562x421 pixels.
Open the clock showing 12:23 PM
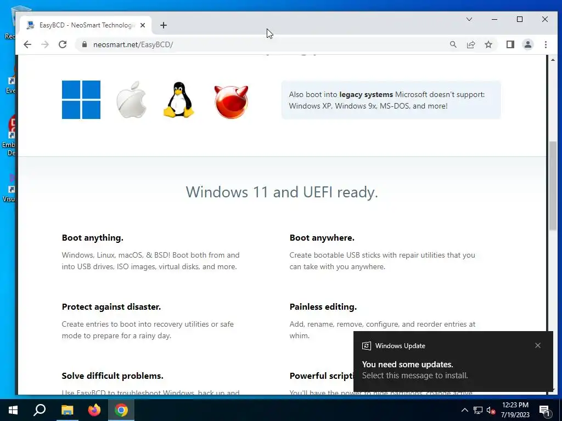click(515, 410)
